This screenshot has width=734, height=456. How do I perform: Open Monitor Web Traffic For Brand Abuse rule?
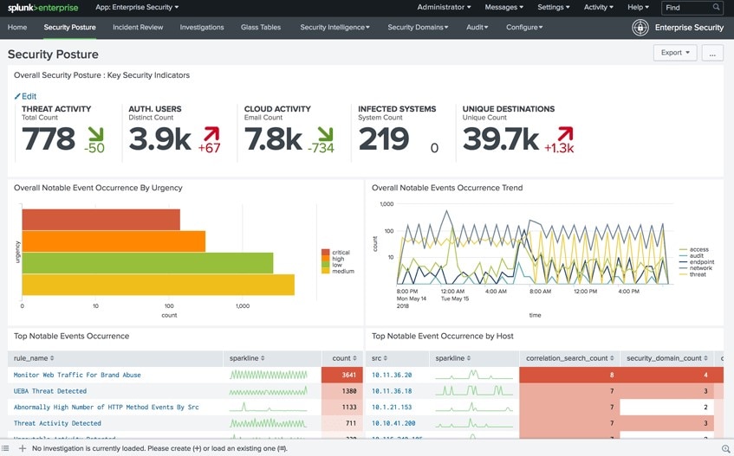[x=77, y=375]
